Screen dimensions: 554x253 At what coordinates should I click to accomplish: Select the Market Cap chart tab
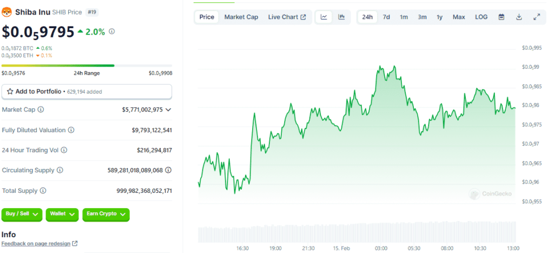[x=241, y=17]
